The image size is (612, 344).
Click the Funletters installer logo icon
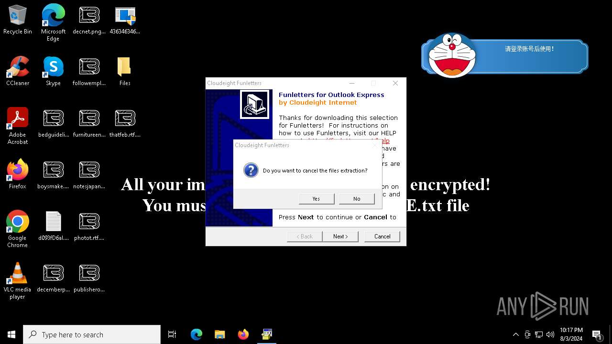pos(254,105)
